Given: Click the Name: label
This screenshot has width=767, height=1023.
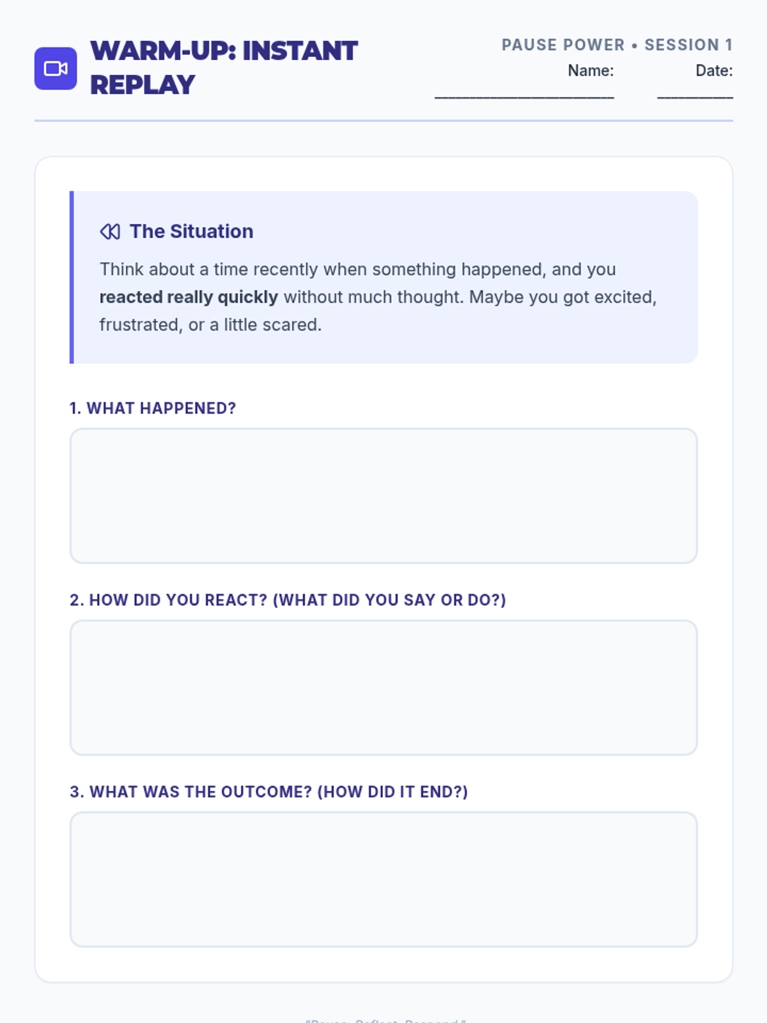Looking at the screenshot, I should pos(591,71).
